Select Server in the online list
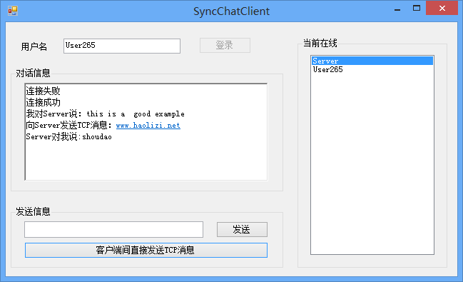The image size is (463, 282). [x=372, y=61]
